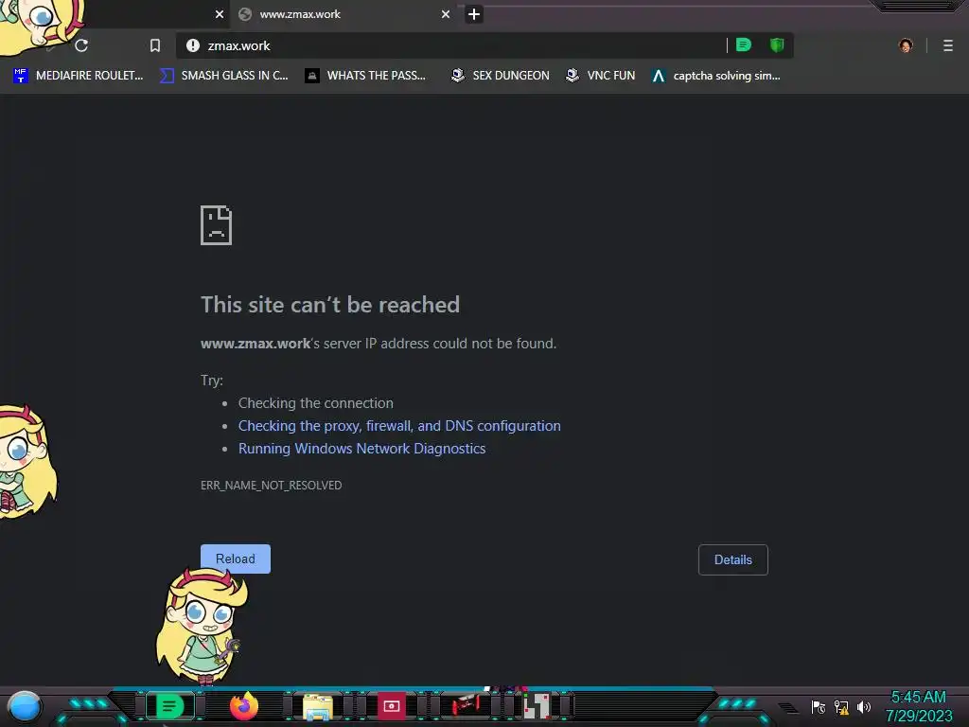Open the network status tray icon

point(841,707)
